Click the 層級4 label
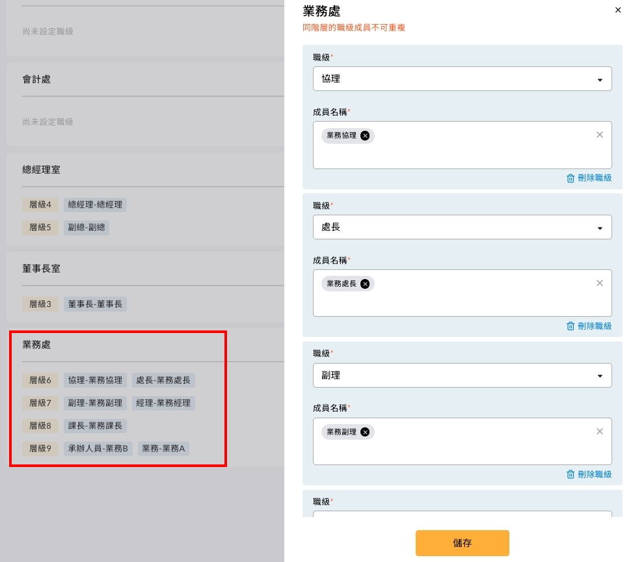 click(40, 205)
